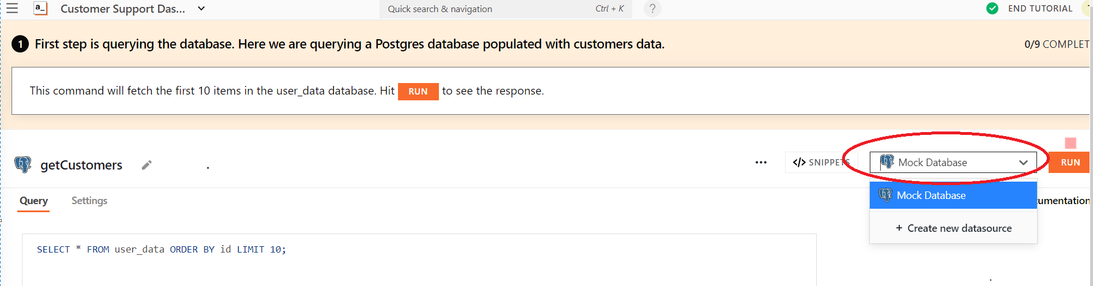Click the pencil icon to rename getCustomers
1093x286 pixels.
(x=147, y=165)
